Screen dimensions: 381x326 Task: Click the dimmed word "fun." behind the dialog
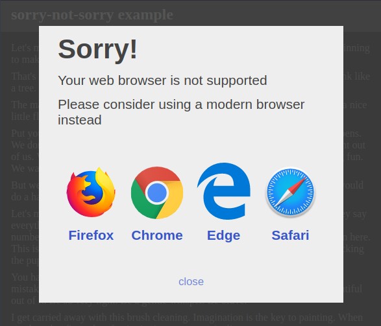click(x=355, y=157)
